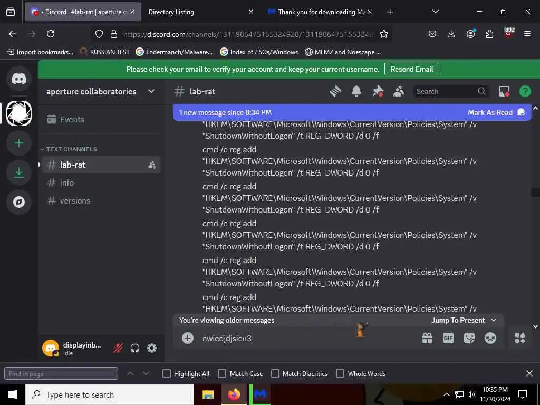Open the GIF picker

[448, 338]
